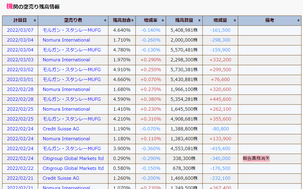
Task: Click the sort arrows in 計算日 header
Action: click(35, 21)
